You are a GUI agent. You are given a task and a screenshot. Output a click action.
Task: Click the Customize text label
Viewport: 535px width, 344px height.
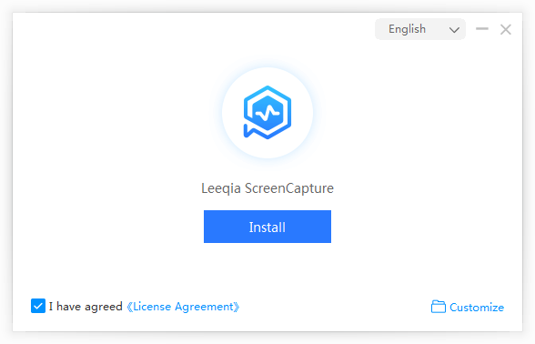tap(477, 308)
